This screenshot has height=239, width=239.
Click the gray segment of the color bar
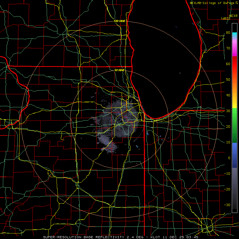click(234, 188)
